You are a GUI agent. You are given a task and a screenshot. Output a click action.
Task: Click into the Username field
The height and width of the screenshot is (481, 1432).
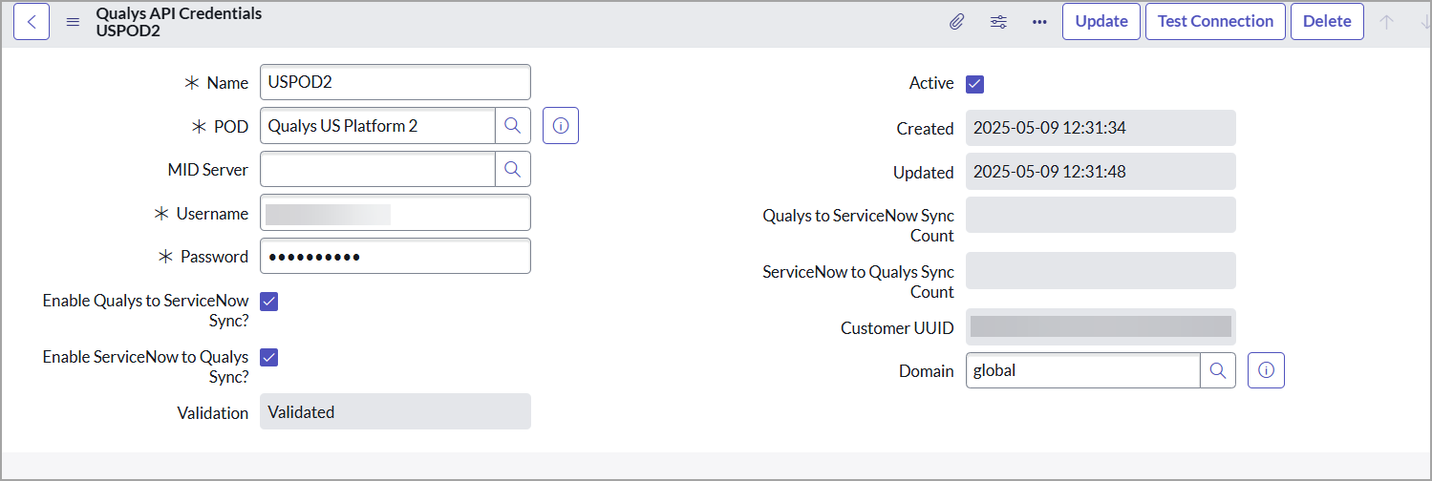395,213
